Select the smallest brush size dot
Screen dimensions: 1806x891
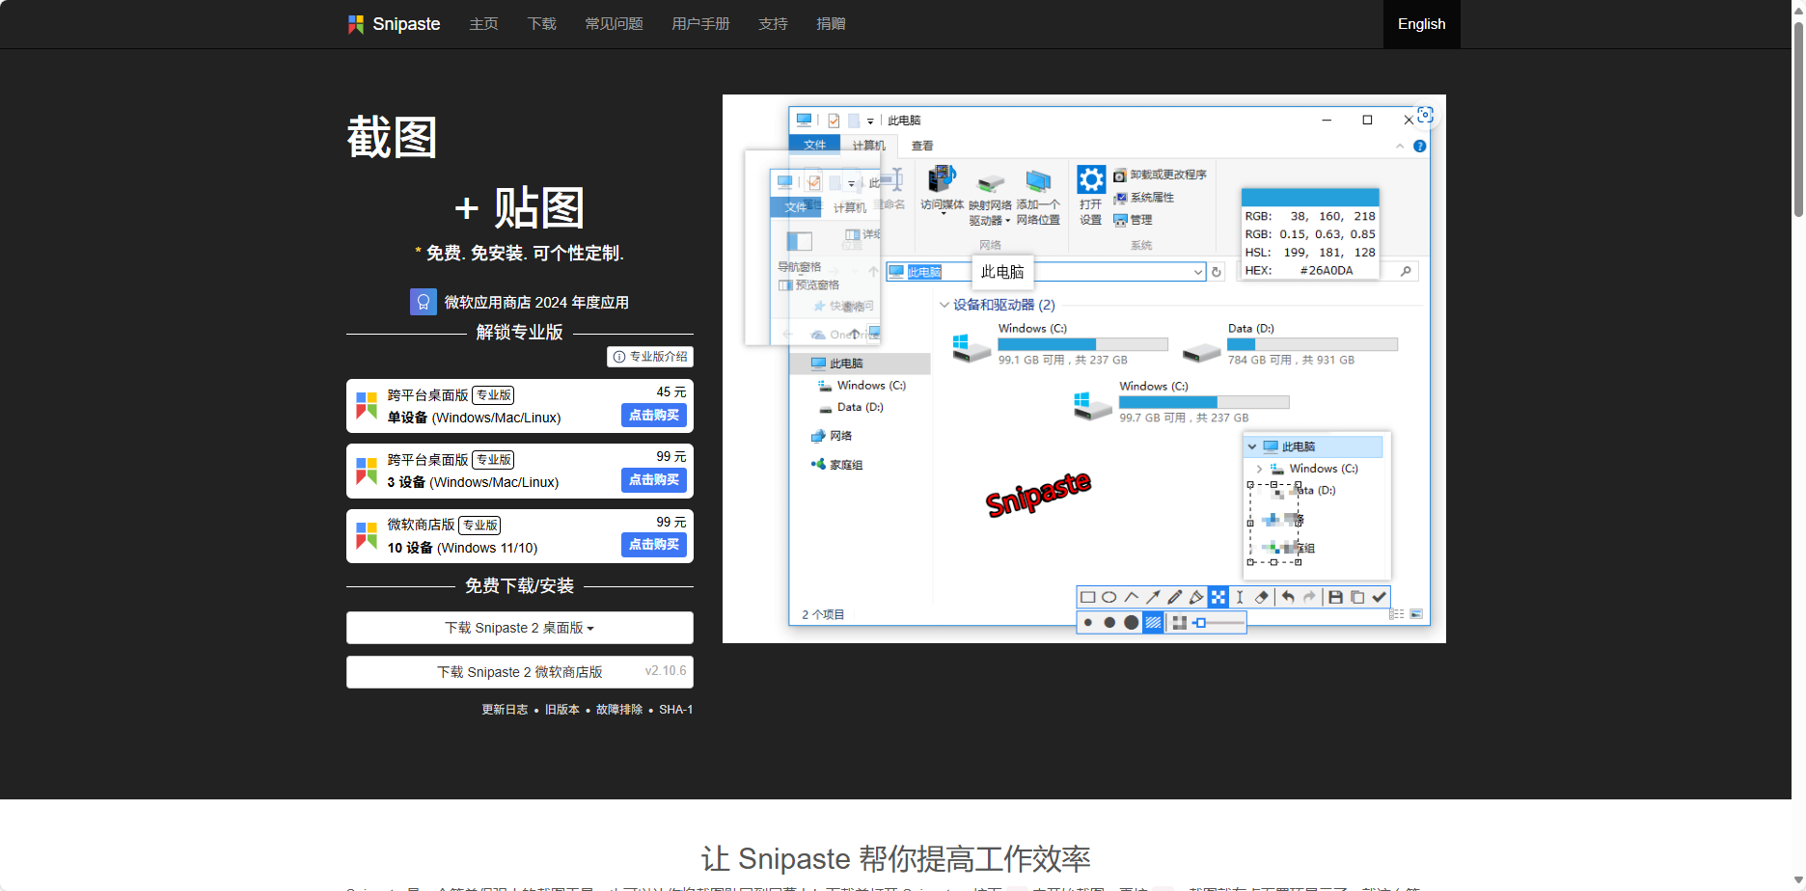click(1088, 623)
